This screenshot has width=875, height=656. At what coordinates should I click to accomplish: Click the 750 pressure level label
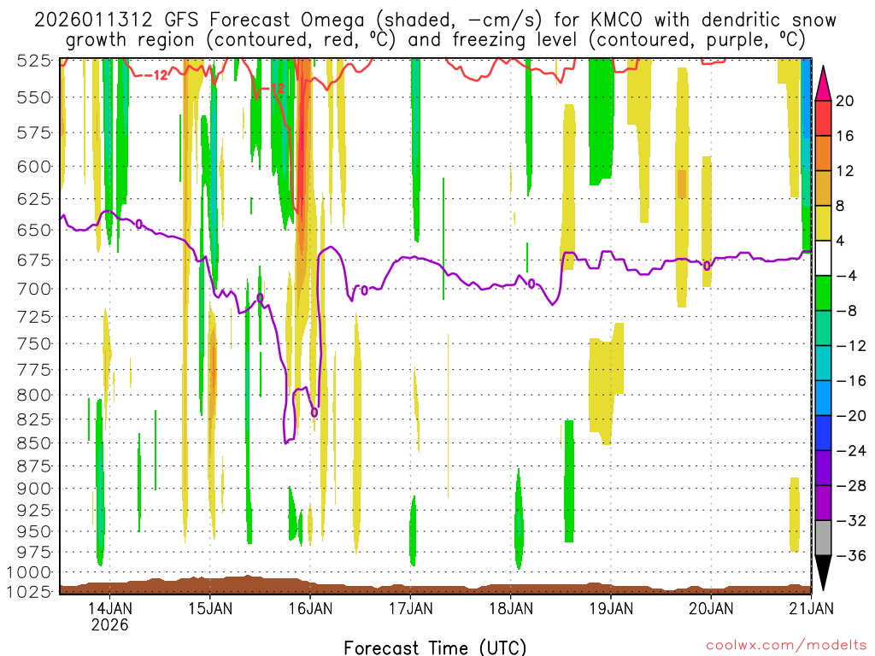pos(33,343)
